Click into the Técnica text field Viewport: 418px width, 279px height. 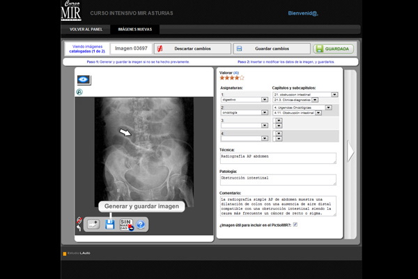coord(278,158)
